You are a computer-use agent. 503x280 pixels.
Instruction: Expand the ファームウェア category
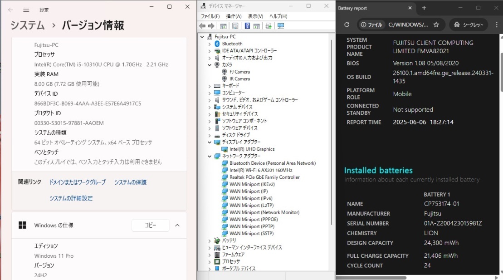pyautogui.click(x=210, y=255)
